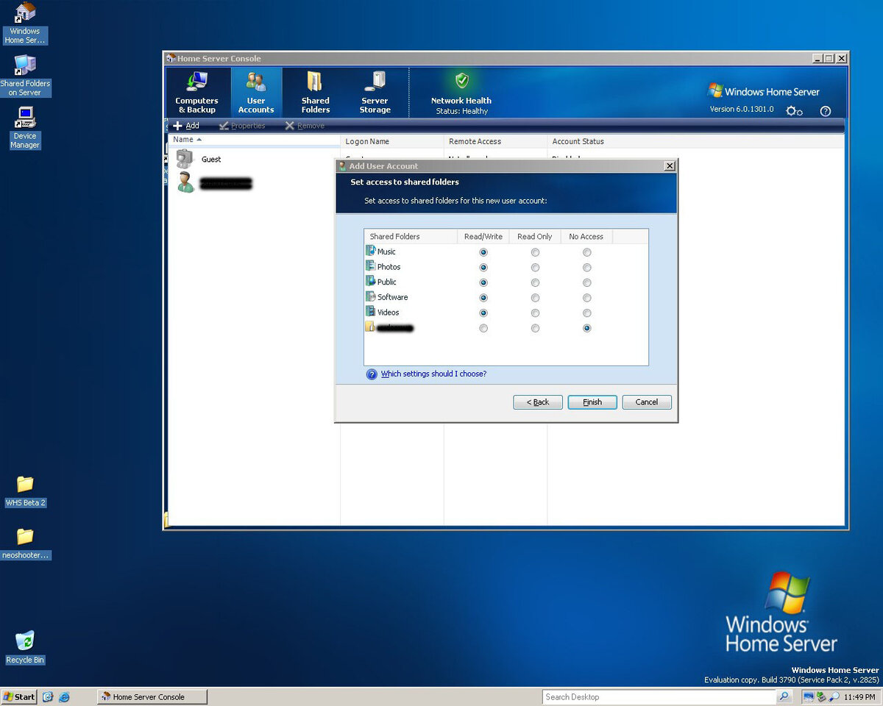883x706 pixels.
Task: Click the Read Only column header
Action: click(x=535, y=237)
